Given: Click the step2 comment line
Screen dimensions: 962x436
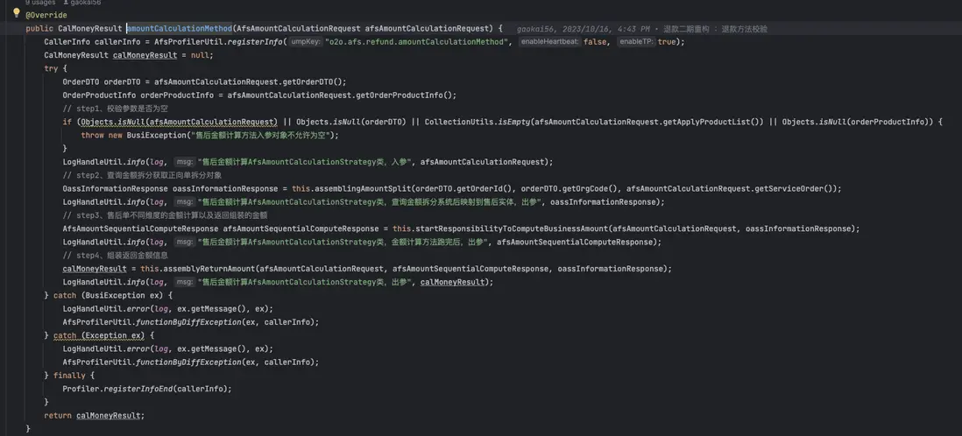Looking at the screenshot, I should pos(142,175).
